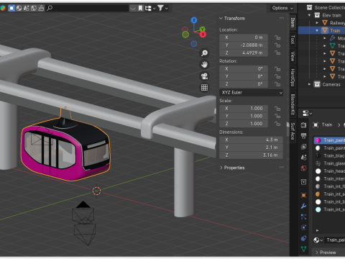Screen dimensions: 345x259
Task: Open the Options dropdown
Action: point(282,8)
